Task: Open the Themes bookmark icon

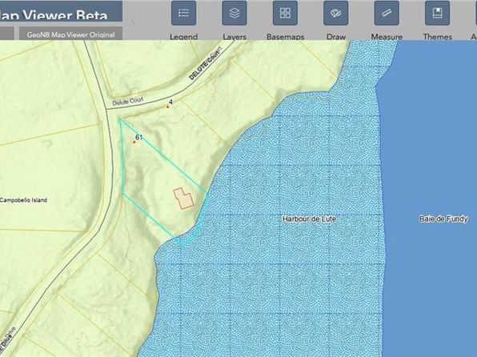Action: pyautogui.click(x=437, y=13)
